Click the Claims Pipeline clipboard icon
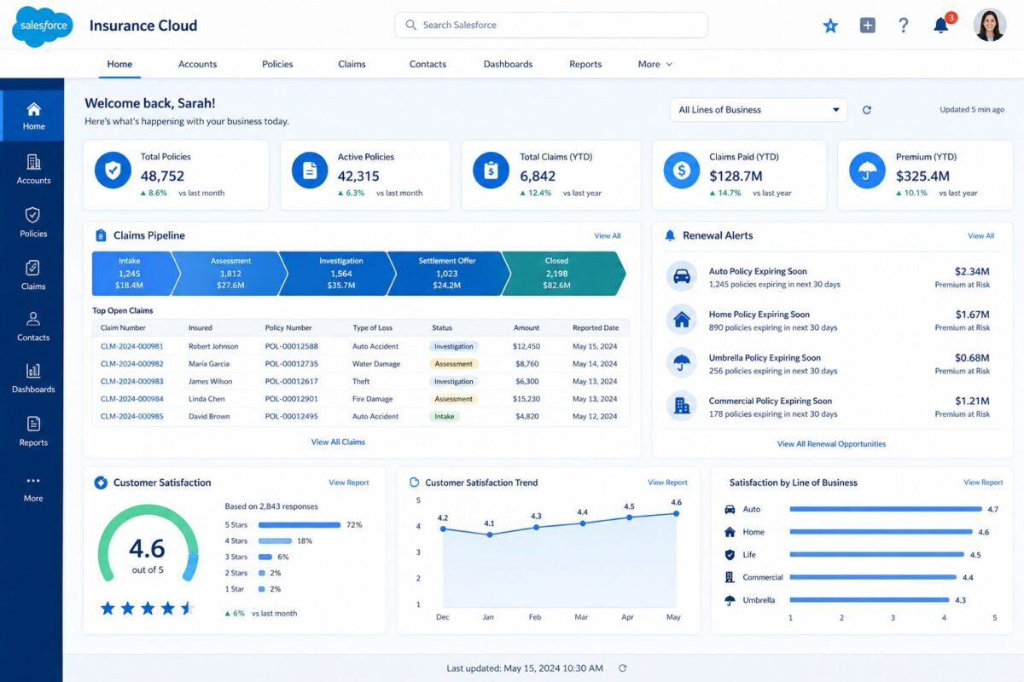1024x682 pixels. click(x=101, y=235)
